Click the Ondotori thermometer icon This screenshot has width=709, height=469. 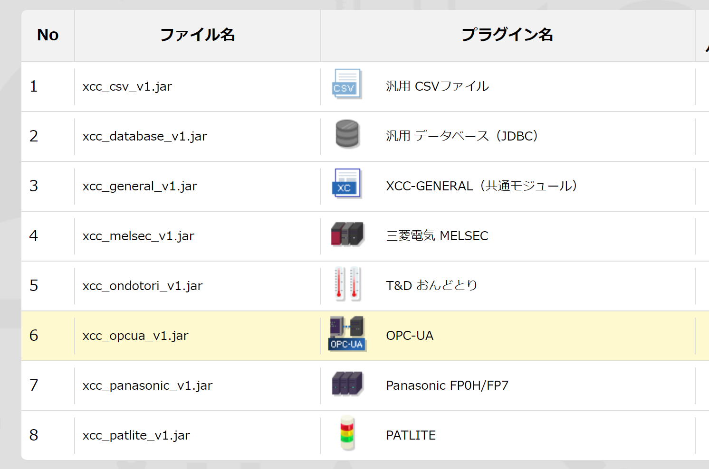click(347, 284)
